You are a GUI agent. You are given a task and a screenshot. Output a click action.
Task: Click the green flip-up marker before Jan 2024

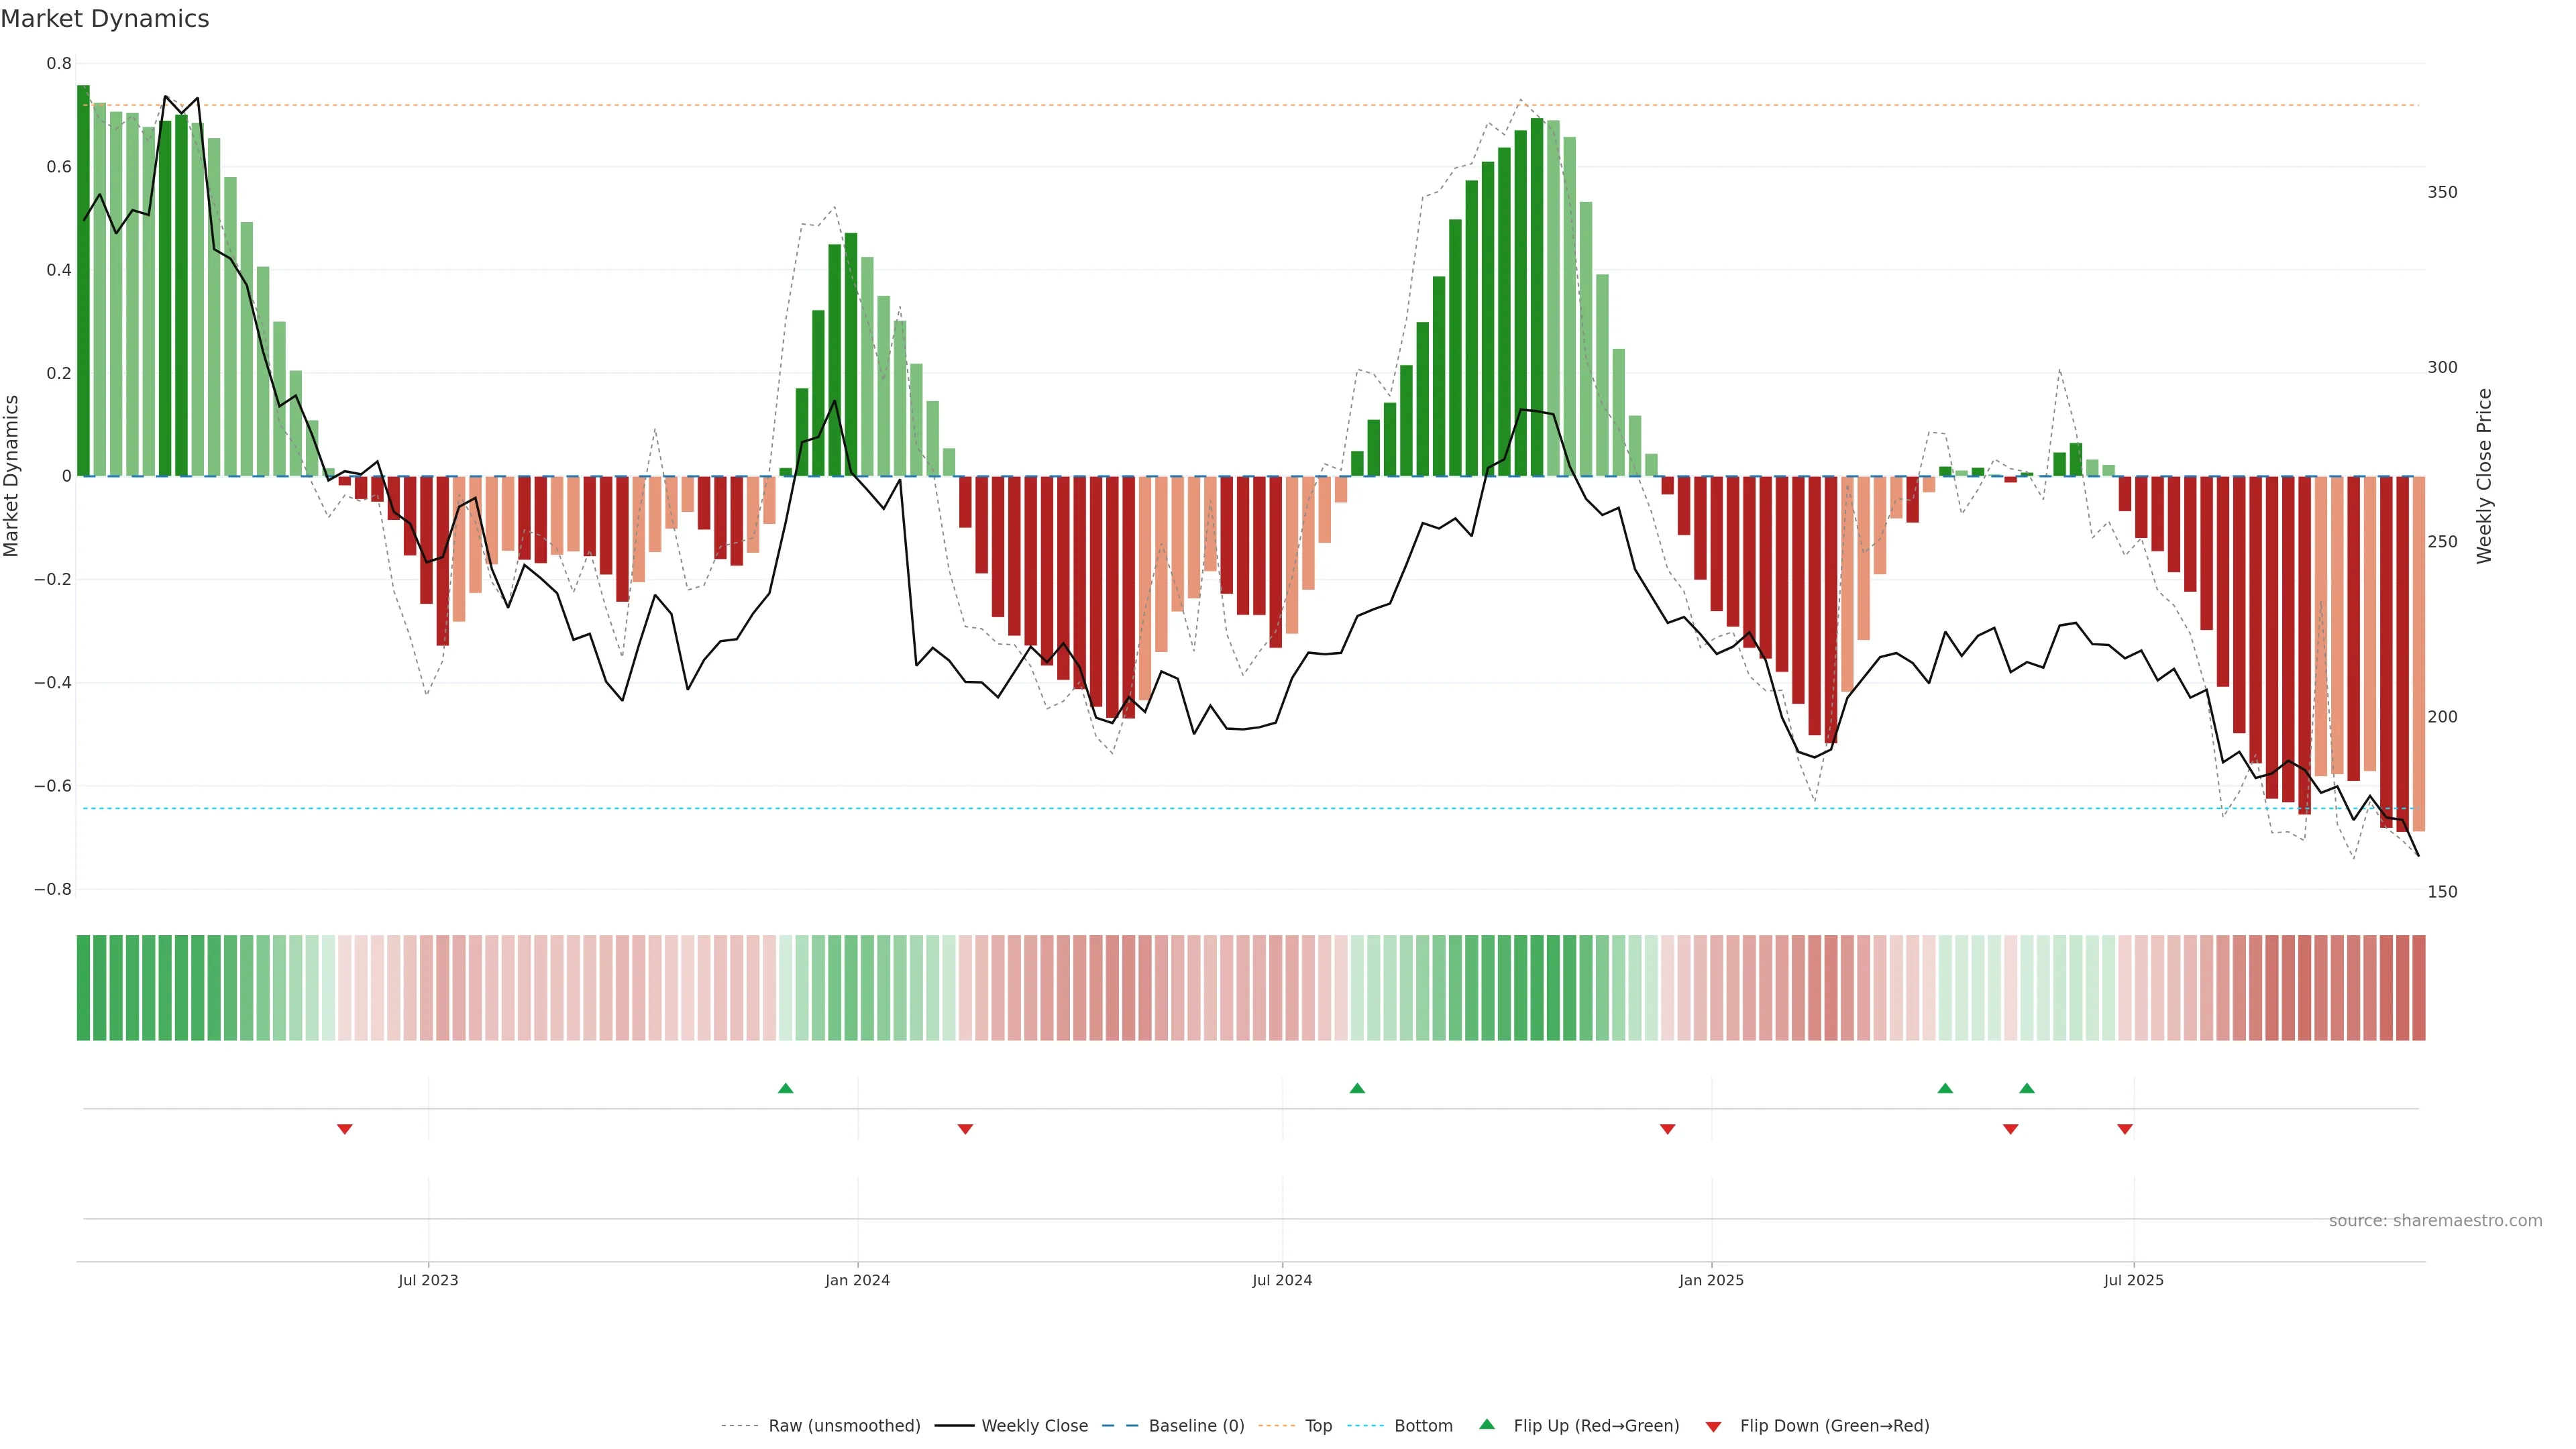tap(785, 1088)
